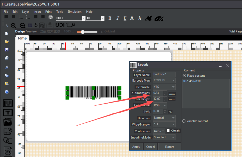Click the UDI toolbar icon
The width and height of the screenshot is (242, 157).
pos(60,25)
